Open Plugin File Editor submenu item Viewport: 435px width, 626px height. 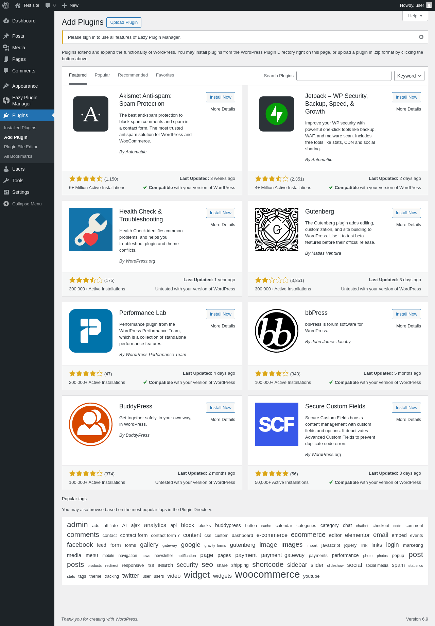(21, 147)
